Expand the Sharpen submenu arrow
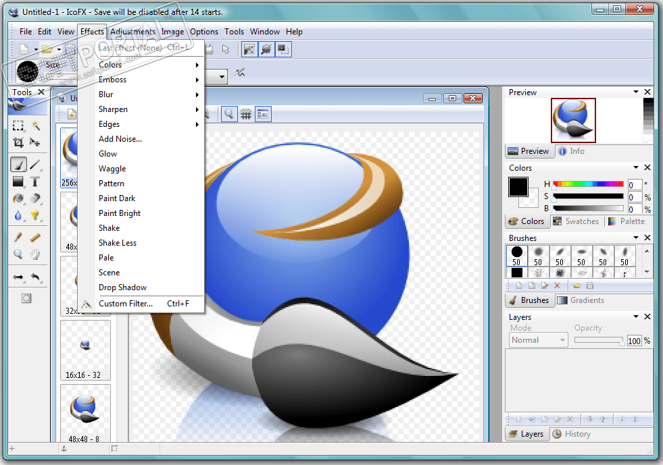Image resolution: width=663 pixels, height=465 pixels. click(x=197, y=109)
